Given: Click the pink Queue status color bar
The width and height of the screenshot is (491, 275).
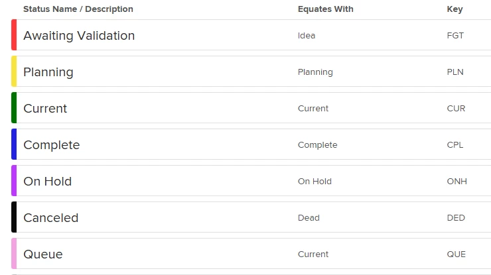Looking at the screenshot, I should pyautogui.click(x=14, y=253).
